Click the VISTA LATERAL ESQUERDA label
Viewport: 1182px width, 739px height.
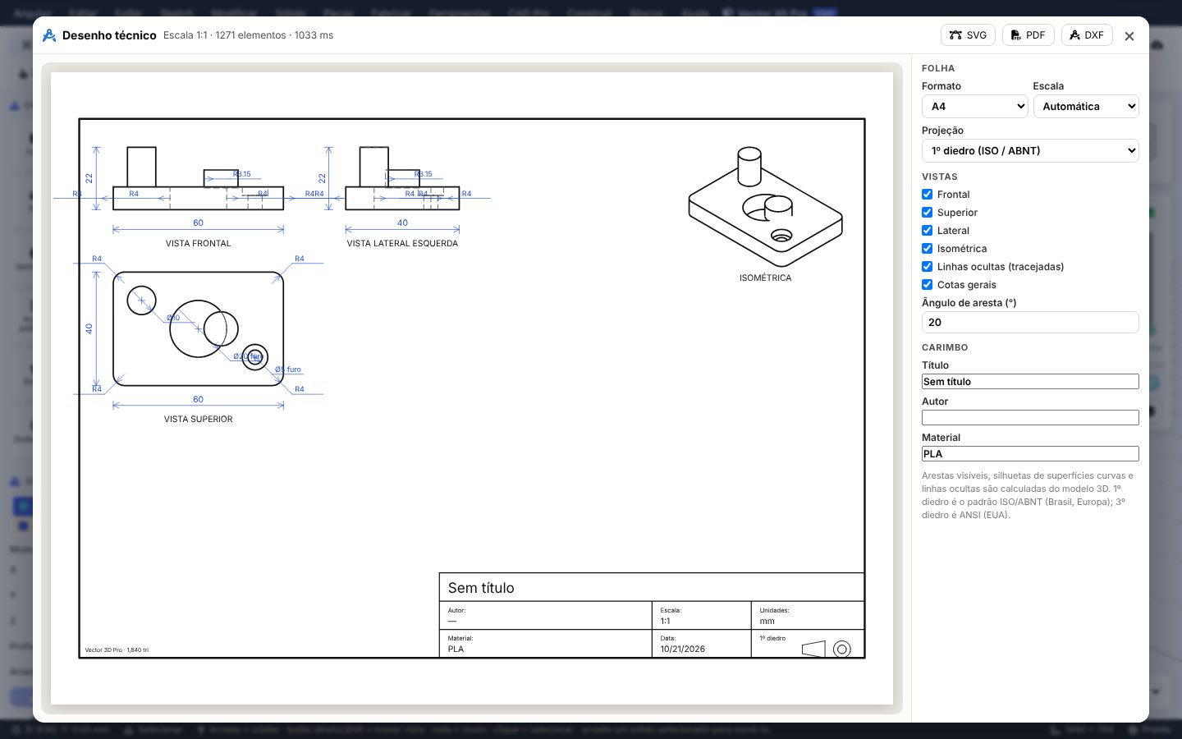pyautogui.click(x=402, y=244)
